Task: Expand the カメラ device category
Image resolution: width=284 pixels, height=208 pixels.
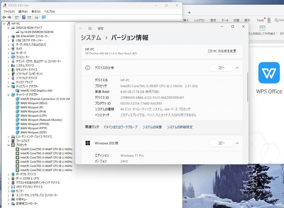Action: [x=8, y=49]
